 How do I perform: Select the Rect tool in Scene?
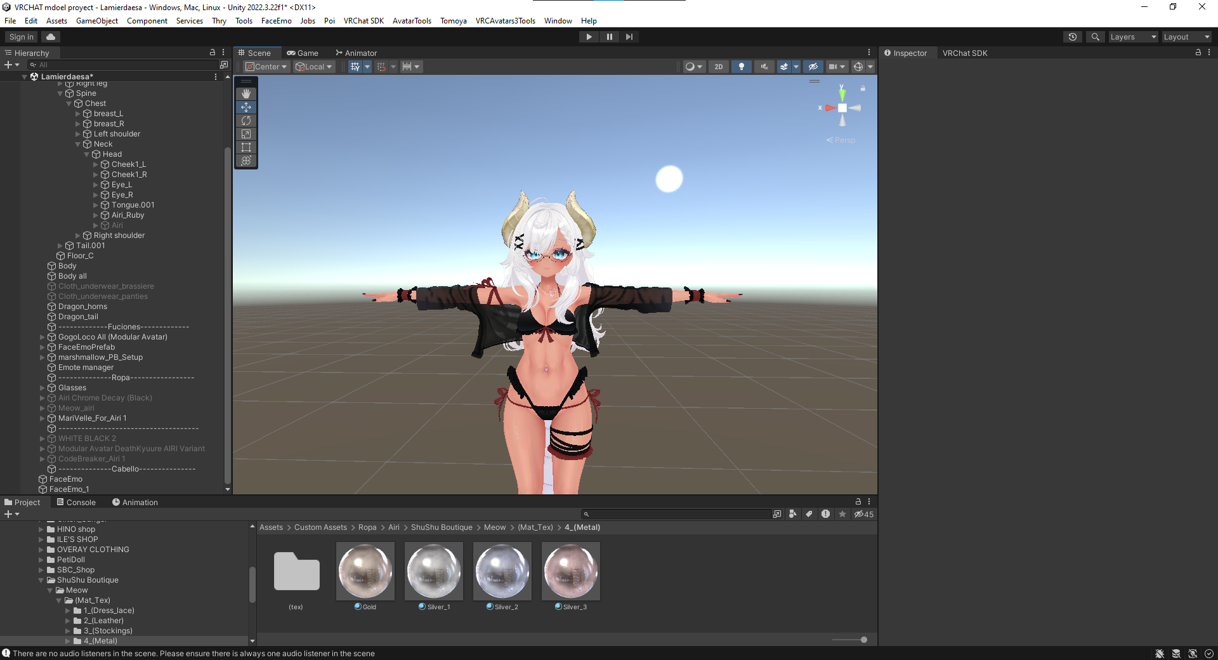coord(246,147)
